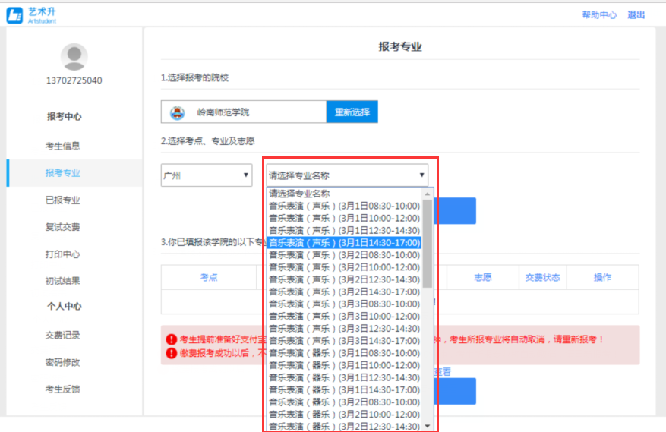This screenshot has width=666, height=432.
Task: Open 考生信息 in the sidebar
Action: pos(63,146)
